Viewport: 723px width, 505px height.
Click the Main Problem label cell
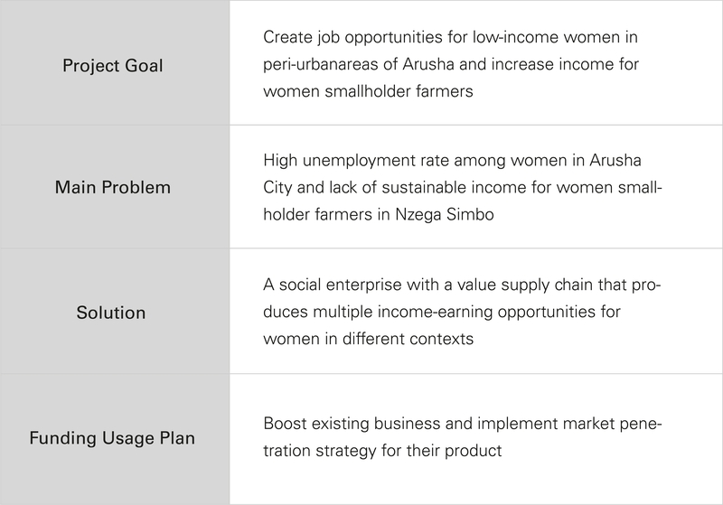point(114,189)
